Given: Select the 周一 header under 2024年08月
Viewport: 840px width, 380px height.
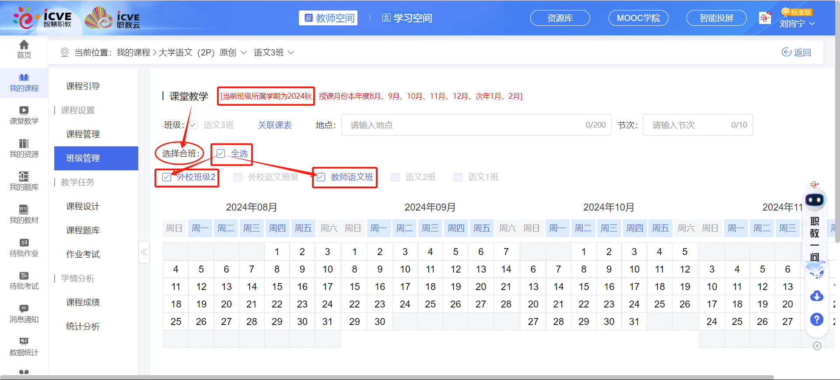Looking at the screenshot, I should pyautogui.click(x=200, y=228).
